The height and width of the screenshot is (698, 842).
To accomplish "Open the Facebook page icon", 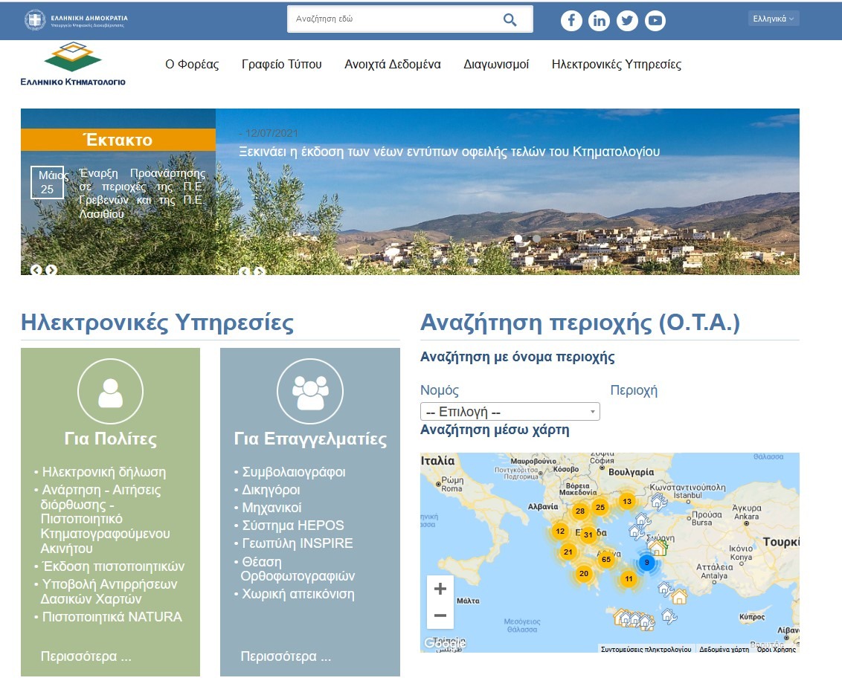I will point(571,19).
